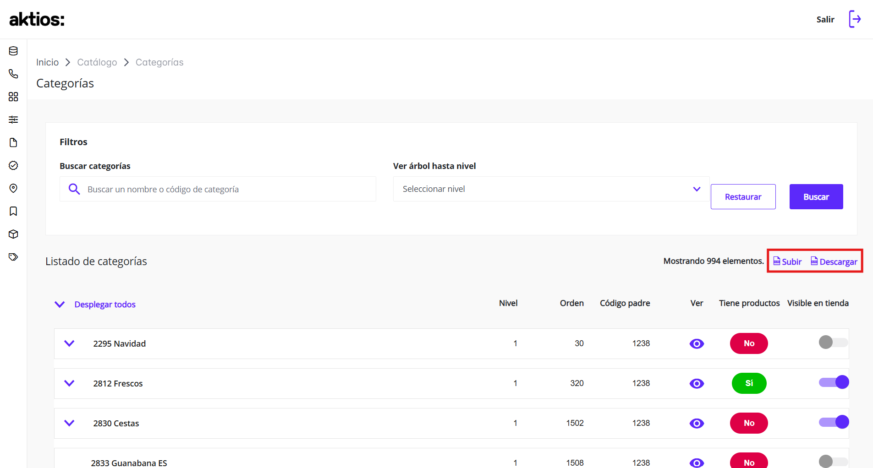Click the Restaurar button
This screenshot has width=873, height=468.
[x=743, y=197]
